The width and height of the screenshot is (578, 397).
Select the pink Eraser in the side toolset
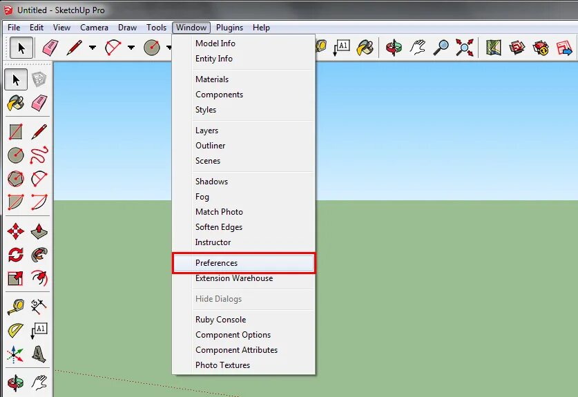pyautogui.click(x=39, y=103)
